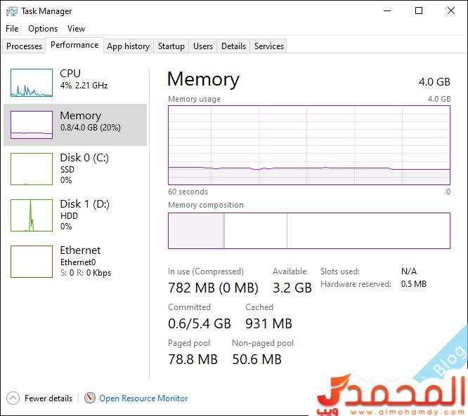Open the View menu
Viewport: 468px width, 416px height.
click(x=76, y=29)
